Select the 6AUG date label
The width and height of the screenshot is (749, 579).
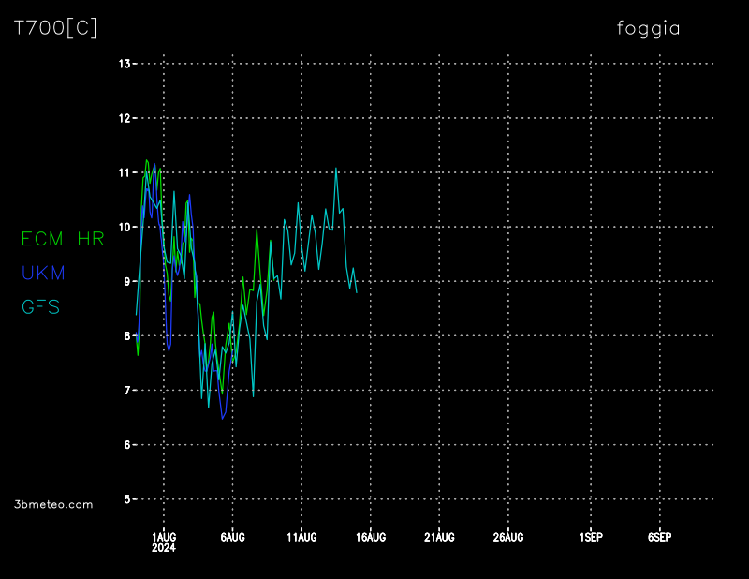[232, 537]
